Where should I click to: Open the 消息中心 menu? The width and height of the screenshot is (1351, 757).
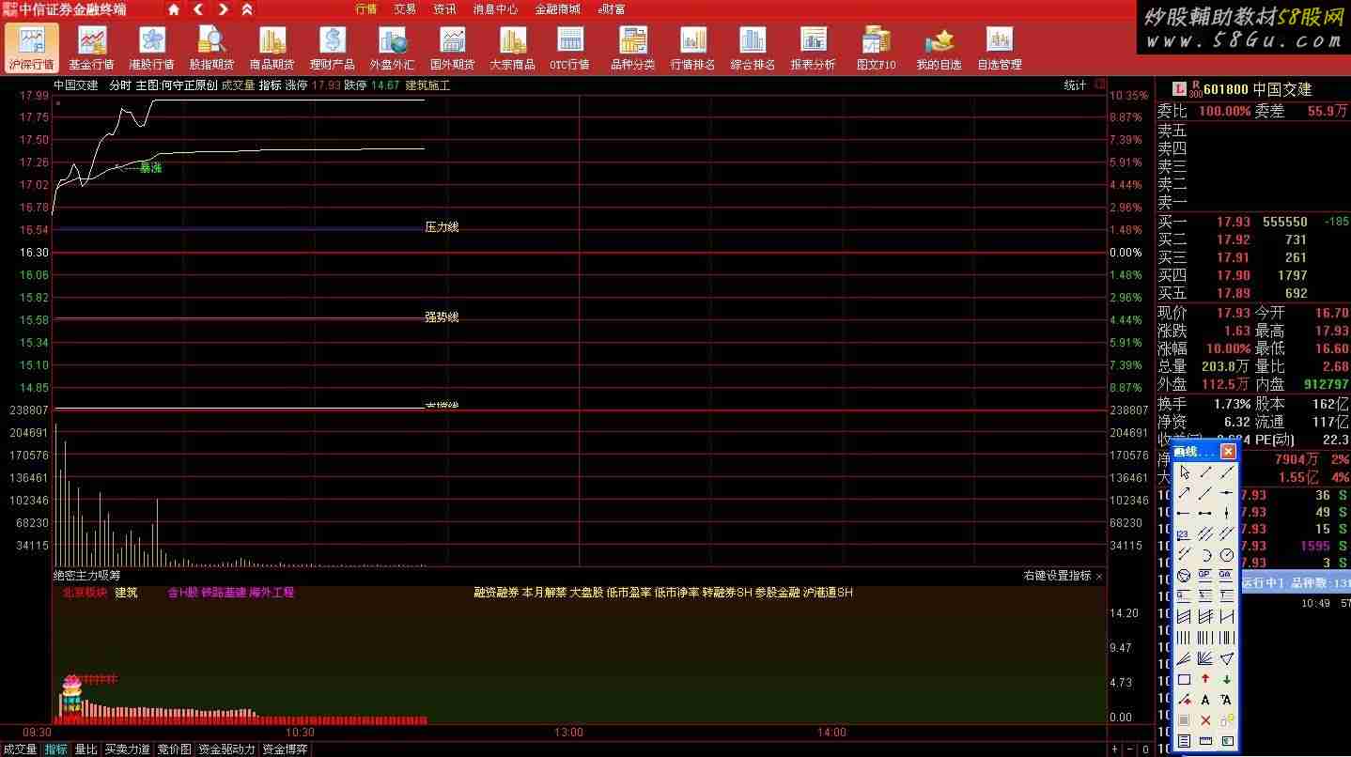click(x=495, y=9)
